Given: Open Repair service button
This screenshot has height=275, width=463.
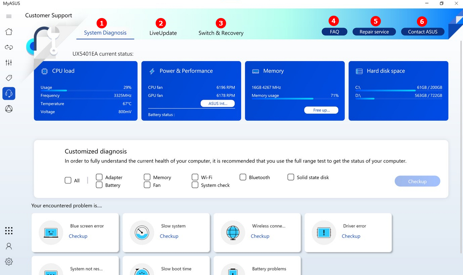Looking at the screenshot, I should [x=374, y=32].
